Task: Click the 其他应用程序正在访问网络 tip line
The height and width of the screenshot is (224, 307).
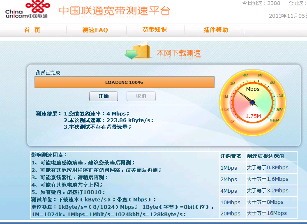Action: pos(97,170)
